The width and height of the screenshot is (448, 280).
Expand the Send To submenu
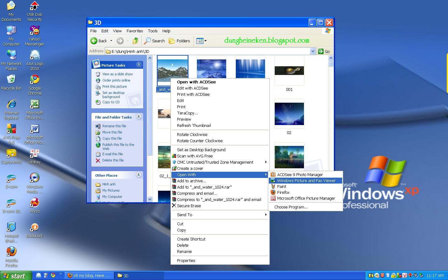pos(220,215)
